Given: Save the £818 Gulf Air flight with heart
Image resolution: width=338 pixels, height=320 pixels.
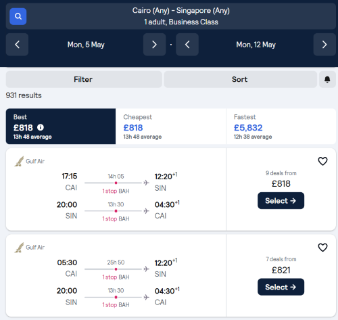Looking at the screenshot, I should pyautogui.click(x=322, y=161).
